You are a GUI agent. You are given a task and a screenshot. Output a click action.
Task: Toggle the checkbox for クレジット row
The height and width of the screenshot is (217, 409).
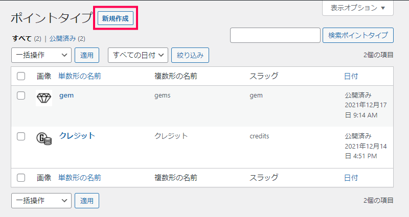21,136
